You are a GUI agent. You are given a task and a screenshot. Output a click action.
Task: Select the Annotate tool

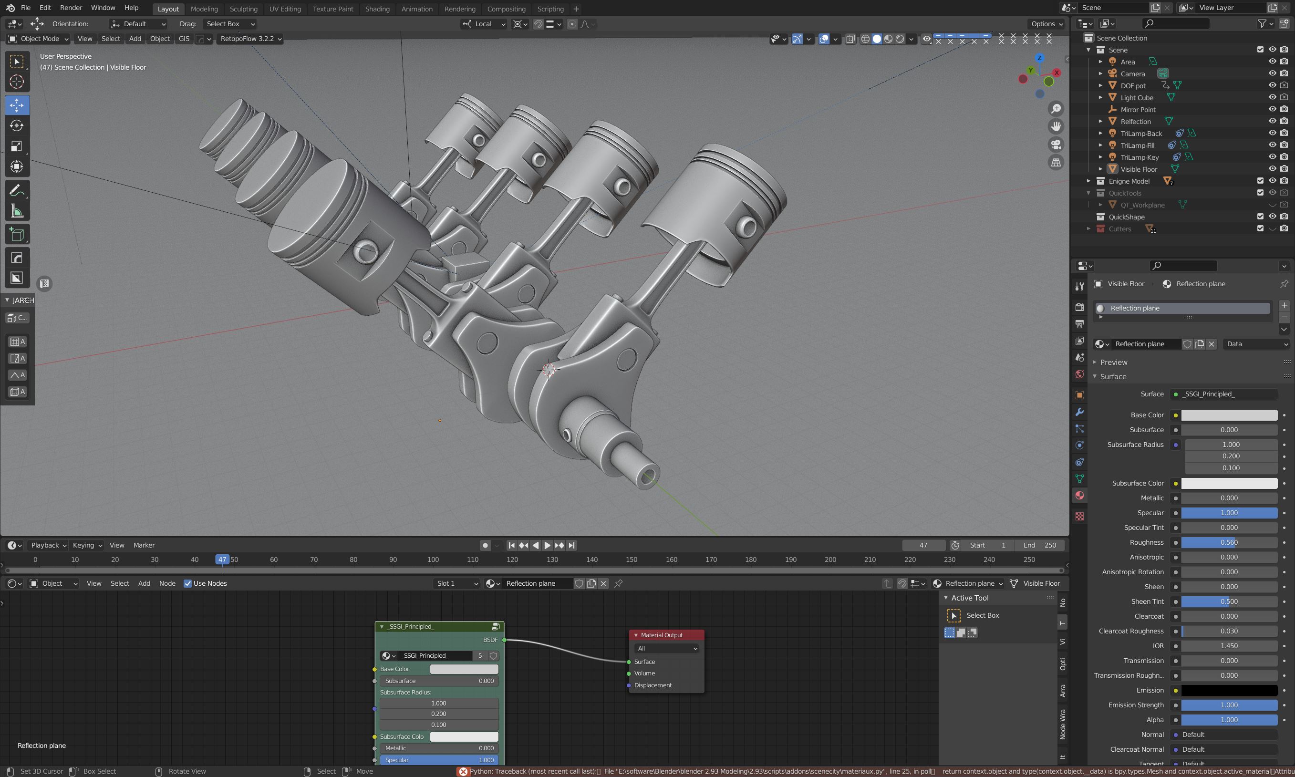click(17, 191)
